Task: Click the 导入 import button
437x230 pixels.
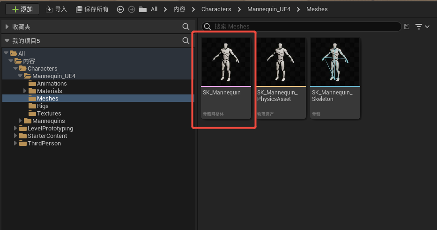Action: (x=56, y=9)
